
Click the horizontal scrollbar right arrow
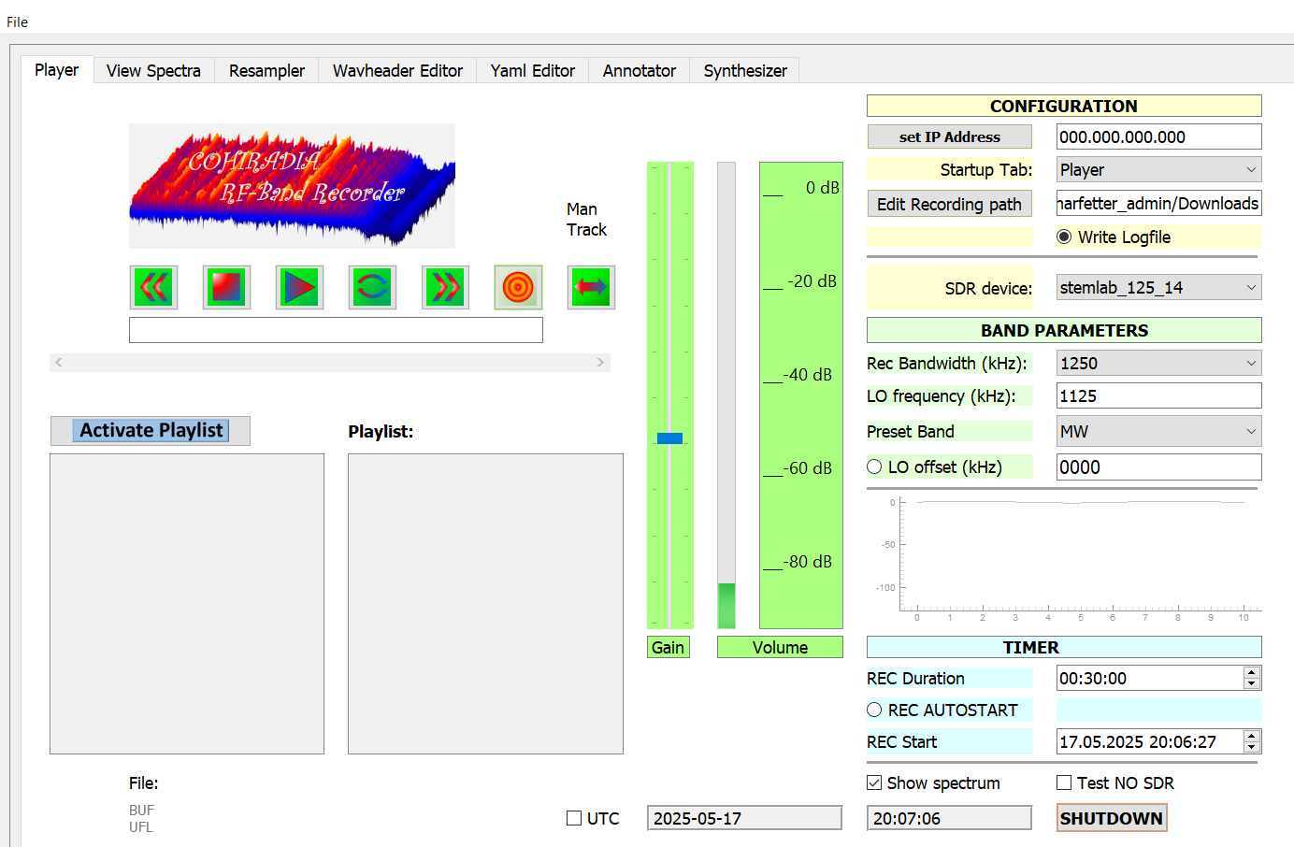coord(600,362)
